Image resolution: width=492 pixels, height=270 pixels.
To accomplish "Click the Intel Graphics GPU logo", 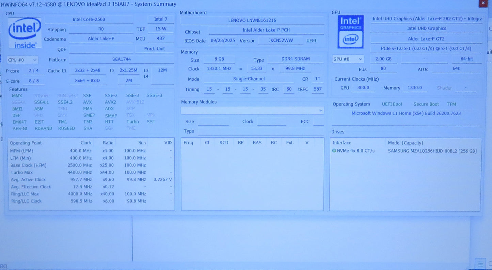I will click(x=350, y=32).
